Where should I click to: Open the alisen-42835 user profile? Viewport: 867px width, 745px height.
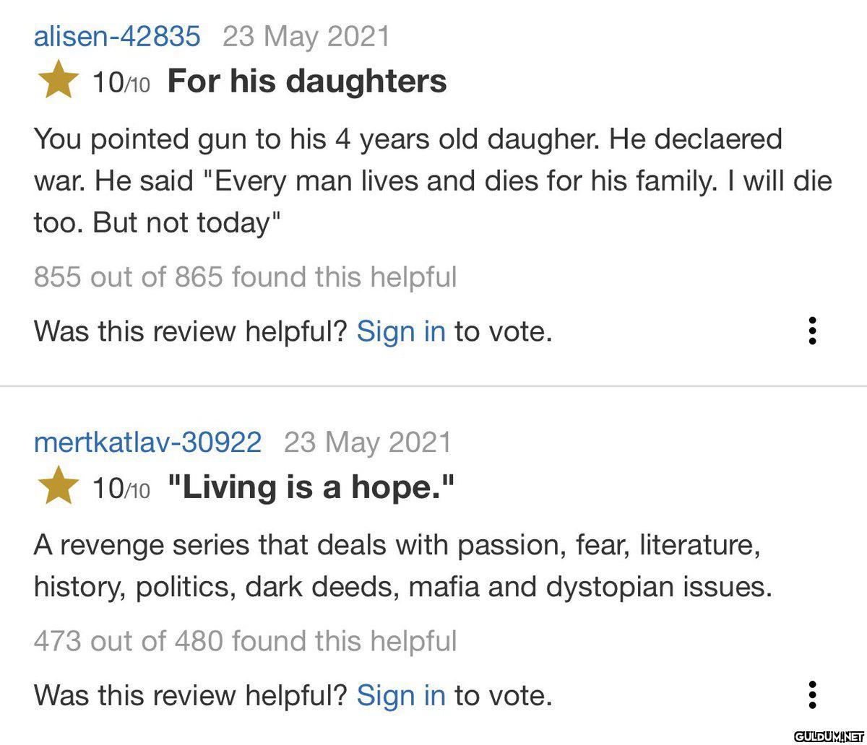(x=117, y=36)
